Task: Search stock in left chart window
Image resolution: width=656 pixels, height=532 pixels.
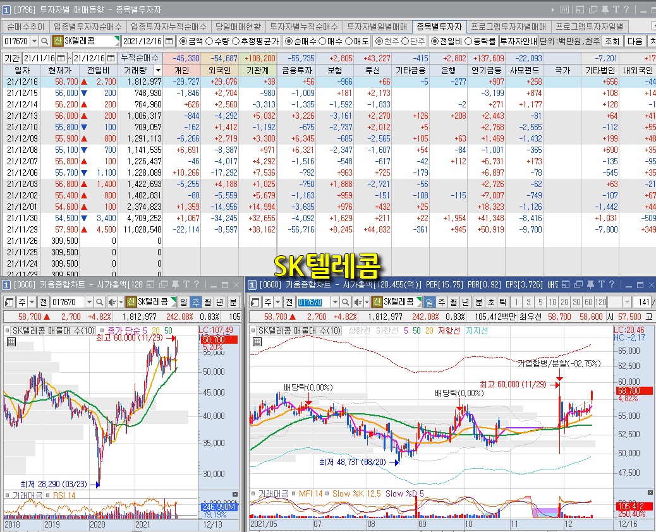Action: pyautogui.click(x=100, y=301)
